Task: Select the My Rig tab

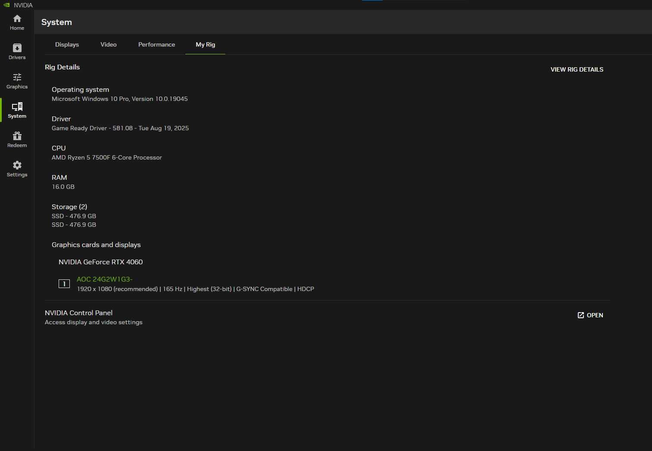Action: (x=206, y=44)
